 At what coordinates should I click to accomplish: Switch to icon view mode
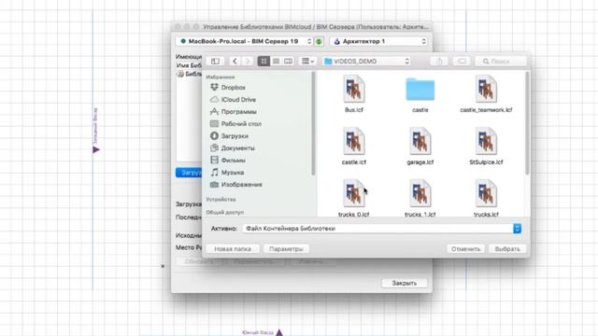[x=263, y=61]
